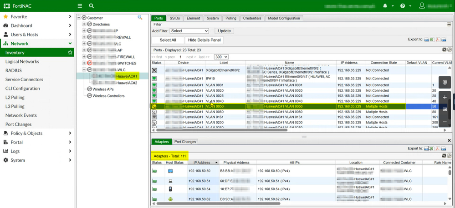Click the tree search magnifier icon
The width and height of the screenshot is (455, 208).
140,18
